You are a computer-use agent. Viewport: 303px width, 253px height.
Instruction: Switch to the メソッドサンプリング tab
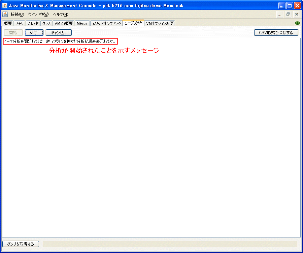coord(106,23)
